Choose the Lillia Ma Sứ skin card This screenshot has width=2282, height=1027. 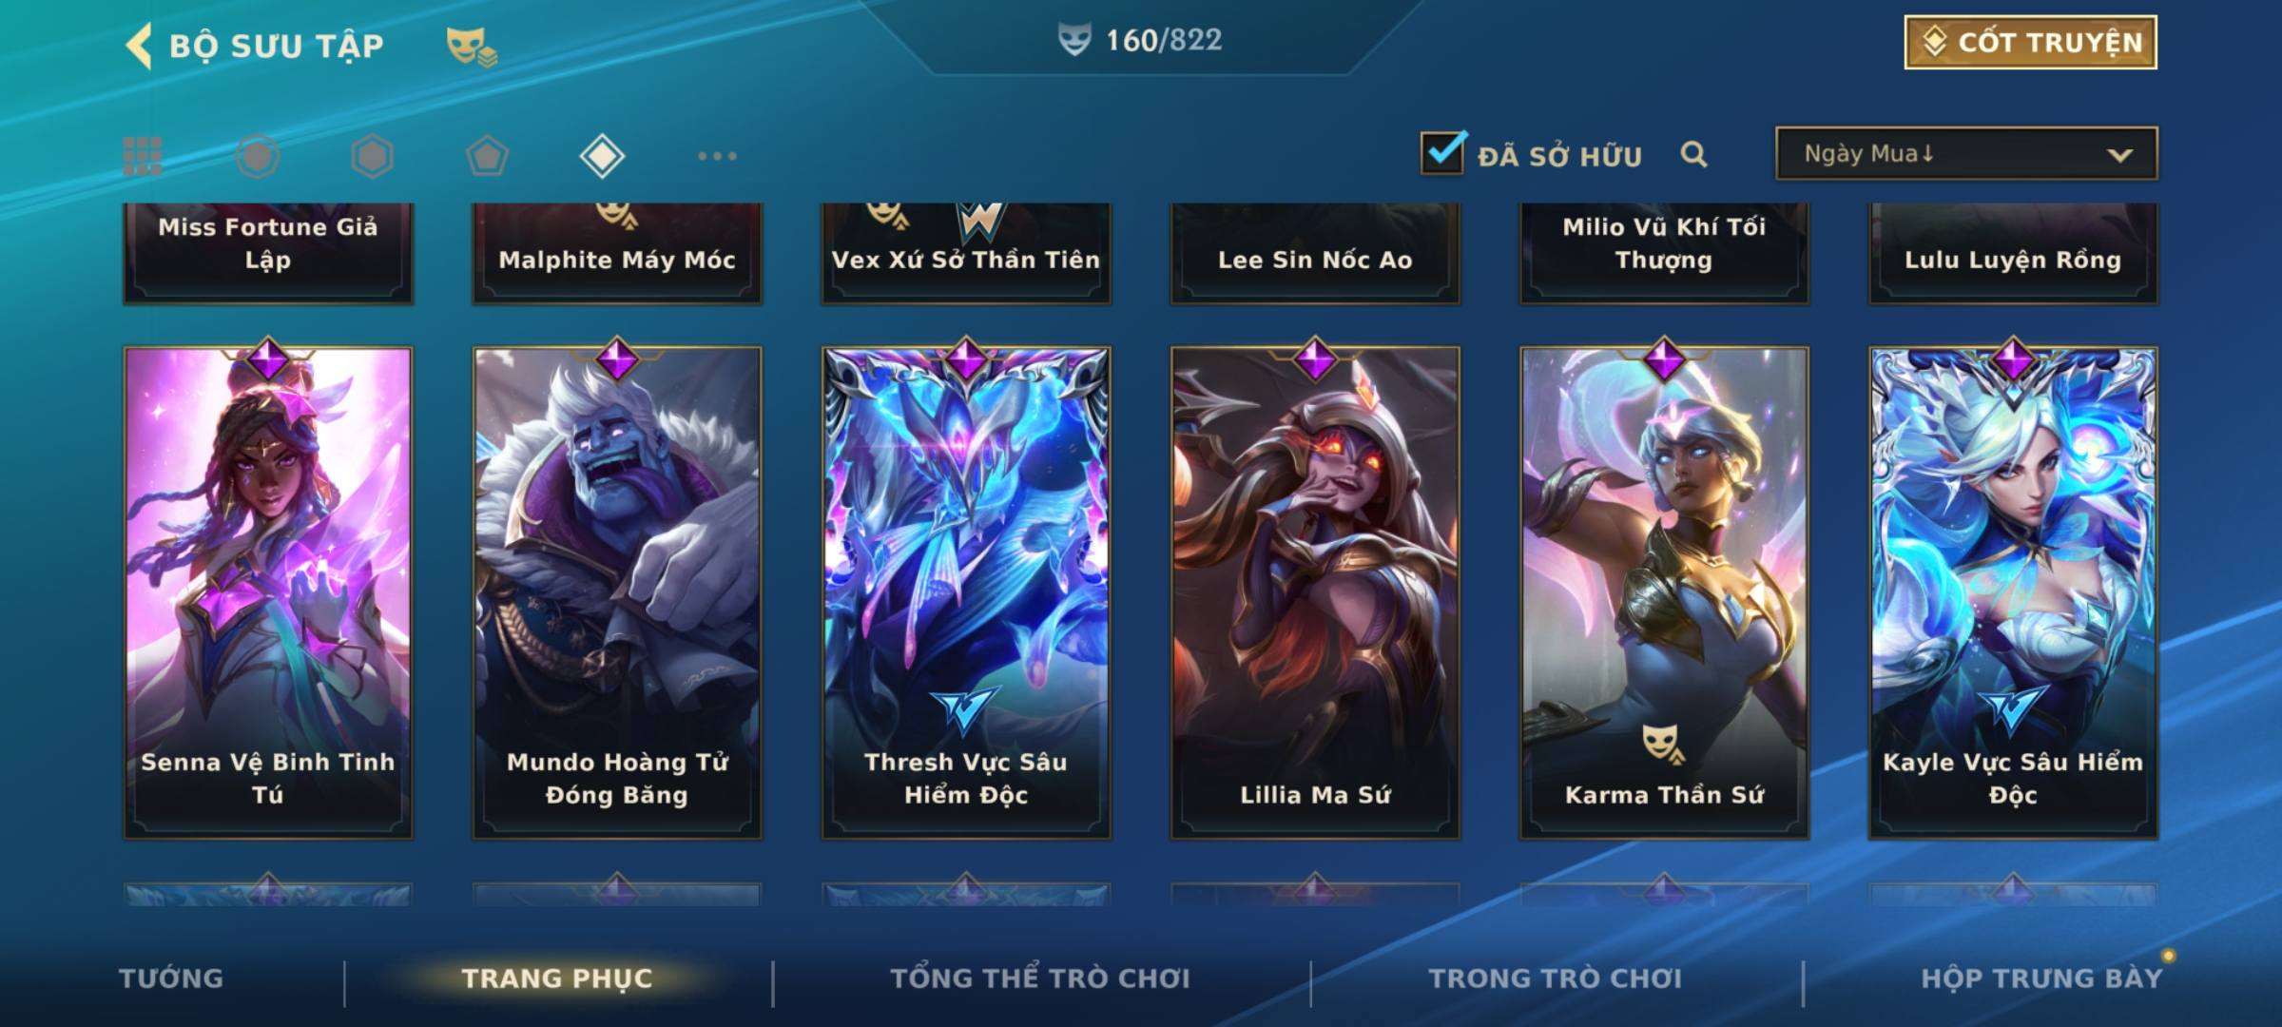pyautogui.click(x=1315, y=592)
